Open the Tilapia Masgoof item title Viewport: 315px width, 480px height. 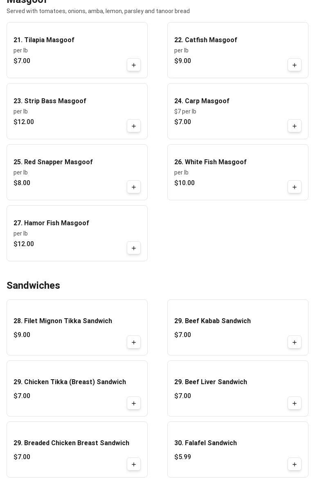tap(44, 40)
